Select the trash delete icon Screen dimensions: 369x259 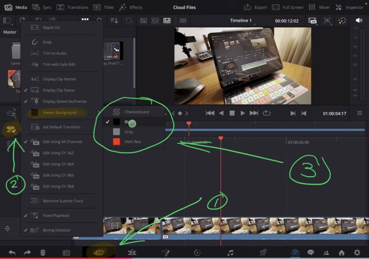43,252
